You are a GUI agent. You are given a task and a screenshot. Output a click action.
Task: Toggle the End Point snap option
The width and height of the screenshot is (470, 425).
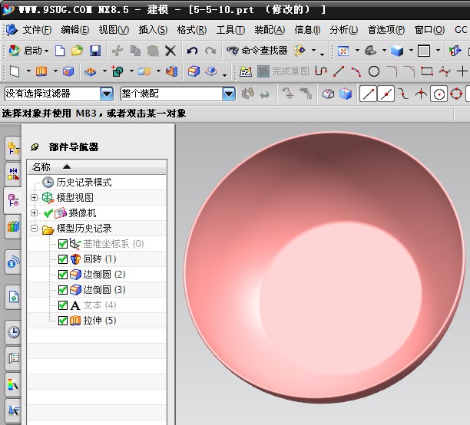tap(368, 94)
